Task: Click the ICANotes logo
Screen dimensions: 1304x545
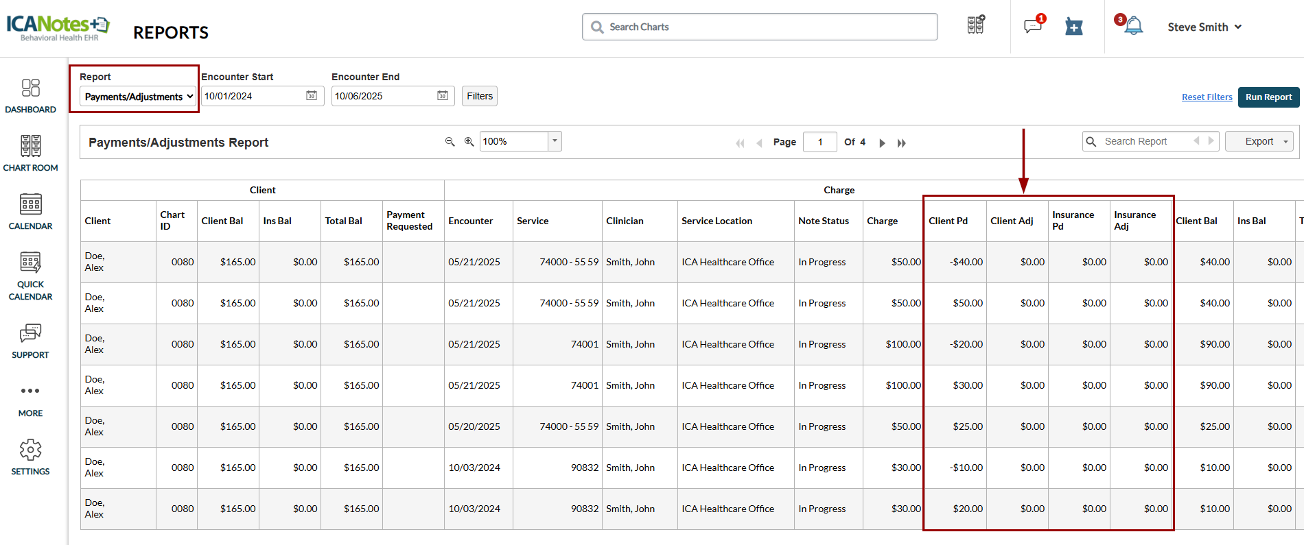Action: tap(58, 27)
